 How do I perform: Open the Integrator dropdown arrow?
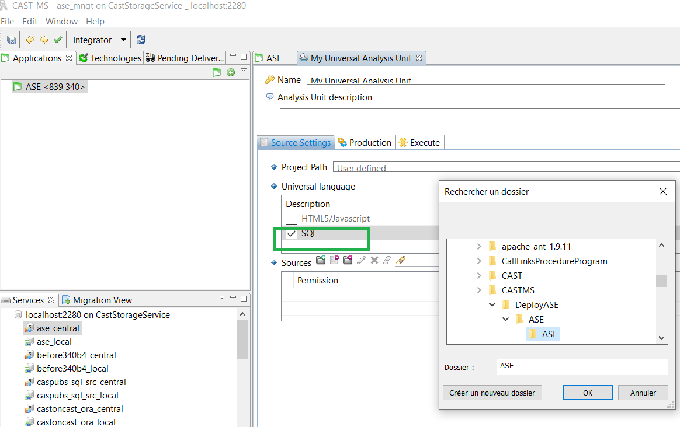tap(123, 40)
